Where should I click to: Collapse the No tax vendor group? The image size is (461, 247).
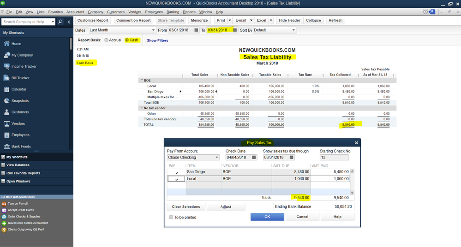point(142,108)
